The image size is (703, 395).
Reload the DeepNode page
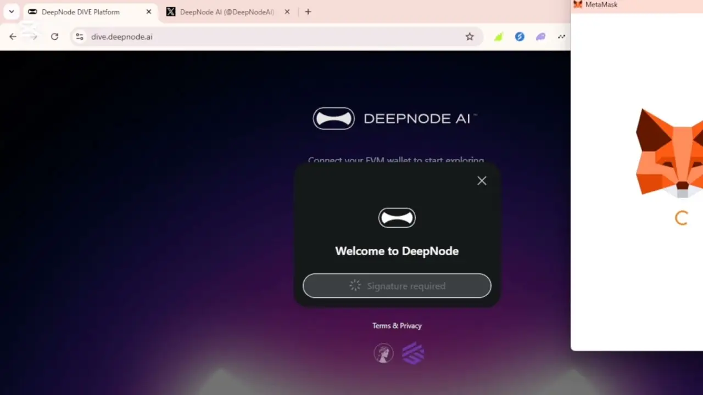tap(54, 37)
